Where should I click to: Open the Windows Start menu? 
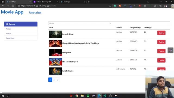(3, 96)
